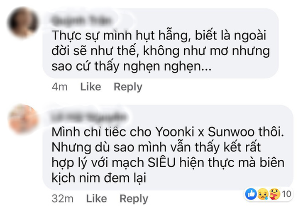Viewport: 303px width, 212px height.
Task: Open the first commenter's profile picture
Action: pyautogui.click(x=23, y=22)
